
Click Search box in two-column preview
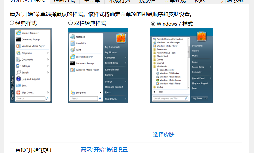pyautogui.click(x=84, y=98)
